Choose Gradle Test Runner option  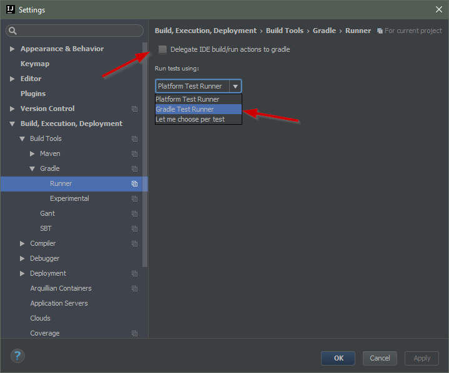point(199,109)
